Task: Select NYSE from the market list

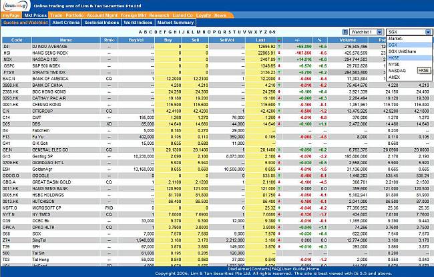Action: tap(409, 64)
